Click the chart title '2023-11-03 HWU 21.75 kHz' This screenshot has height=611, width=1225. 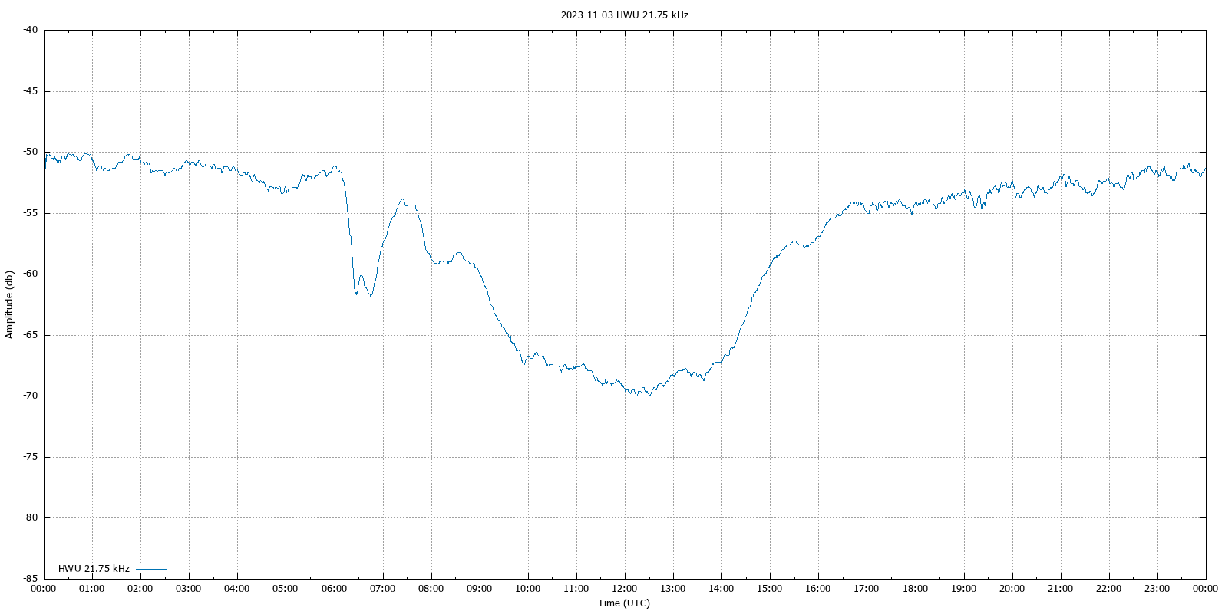tap(624, 15)
